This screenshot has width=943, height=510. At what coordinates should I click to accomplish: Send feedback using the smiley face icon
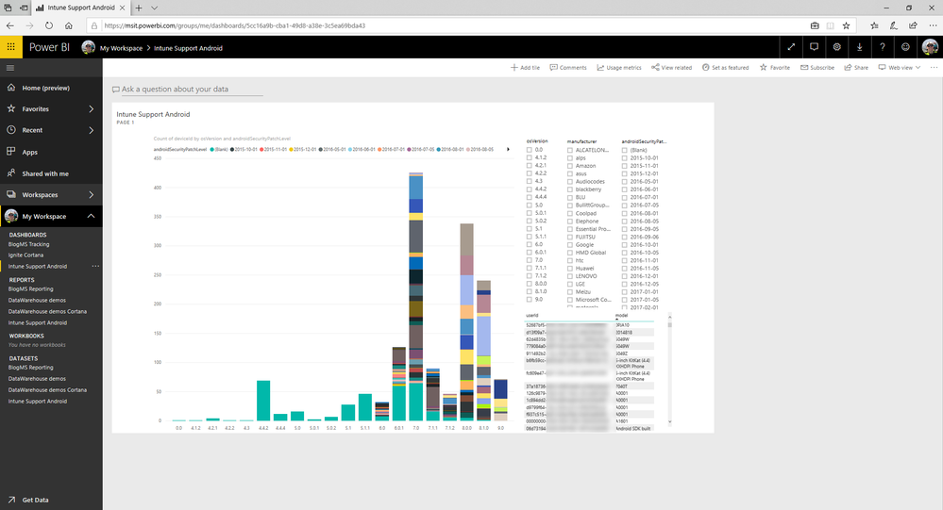pos(905,47)
